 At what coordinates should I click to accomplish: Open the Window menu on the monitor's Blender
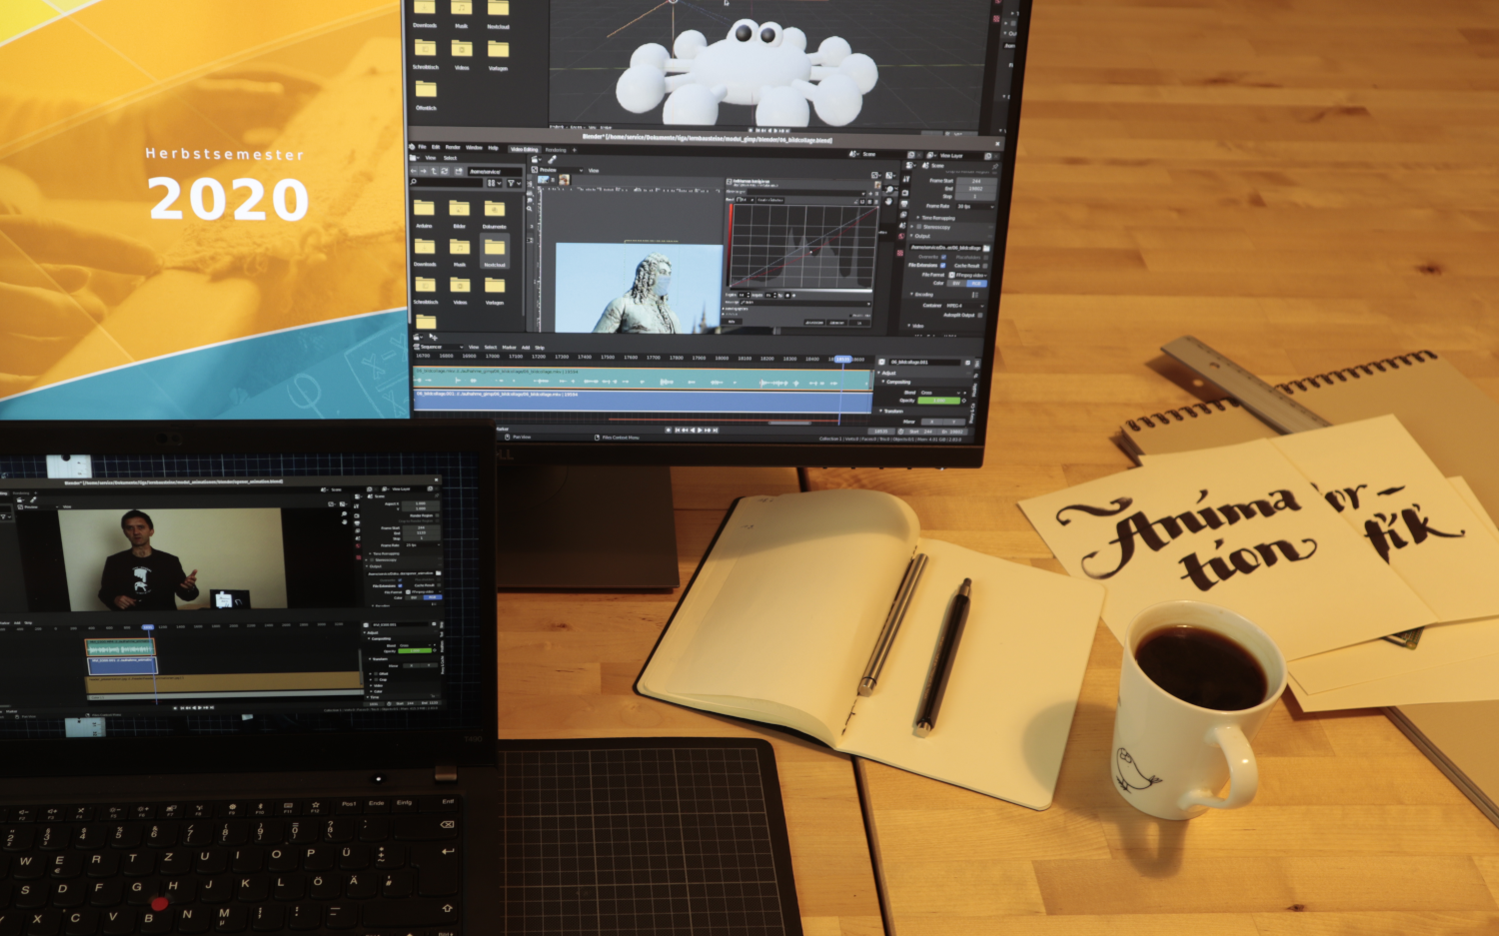pyautogui.click(x=474, y=148)
